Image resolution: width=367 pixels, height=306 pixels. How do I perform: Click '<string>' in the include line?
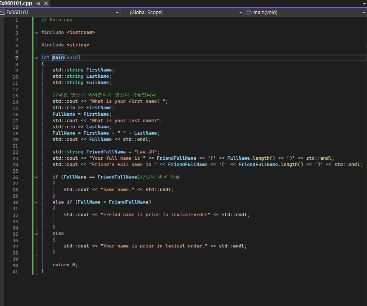tap(78, 45)
